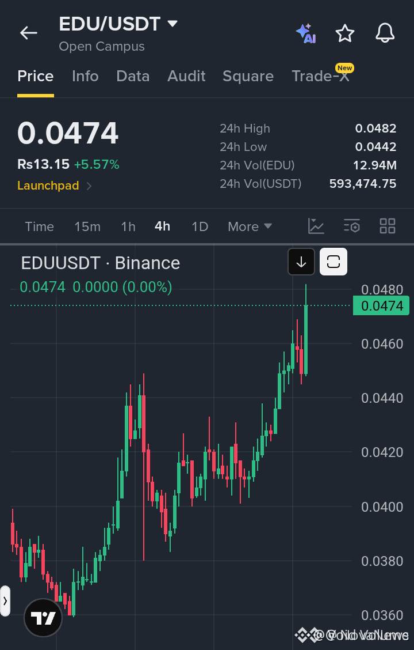414x650 pixels.
Task: Click the 24h Vol(EDU) value 12.94M
Action: (375, 165)
